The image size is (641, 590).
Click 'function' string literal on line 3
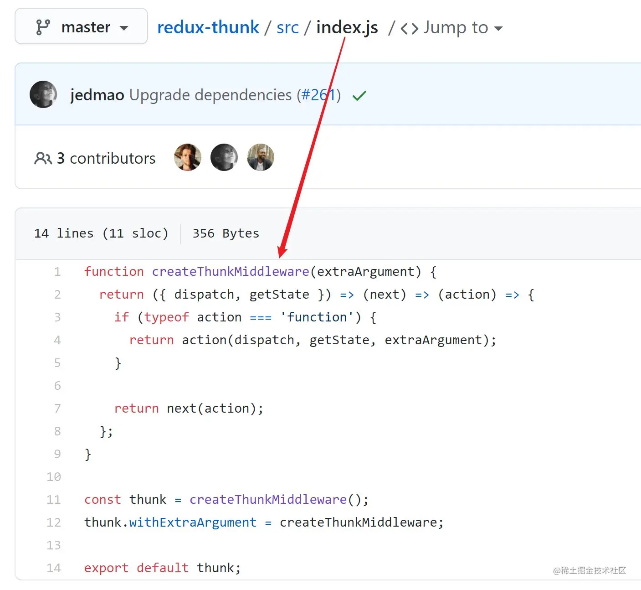(317, 317)
